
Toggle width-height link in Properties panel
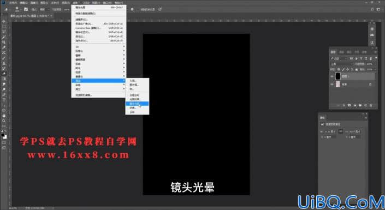(x=340, y=131)
